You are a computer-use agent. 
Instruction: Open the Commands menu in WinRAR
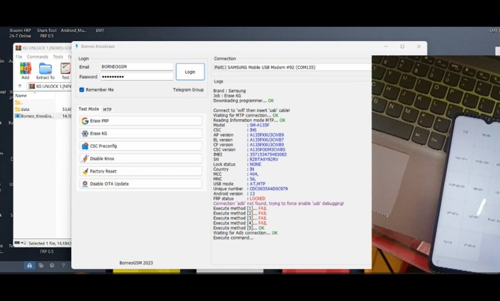click(x=37, y=56)
